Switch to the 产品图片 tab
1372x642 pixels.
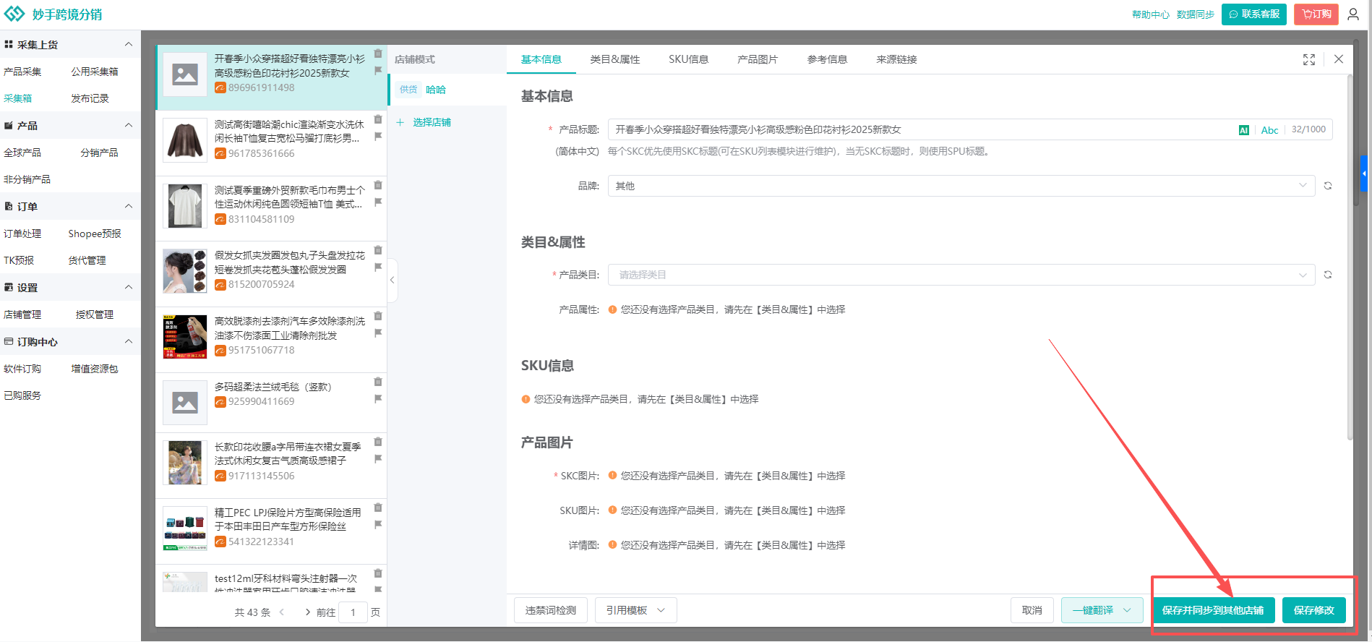(758, 59)
